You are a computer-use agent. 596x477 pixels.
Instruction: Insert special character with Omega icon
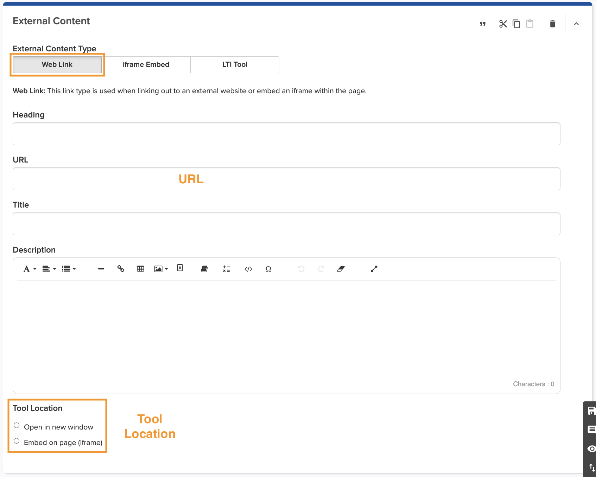[268, 269]
